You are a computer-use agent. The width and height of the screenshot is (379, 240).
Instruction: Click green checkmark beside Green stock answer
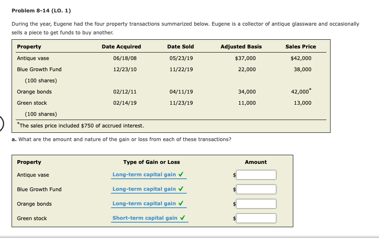183,218
